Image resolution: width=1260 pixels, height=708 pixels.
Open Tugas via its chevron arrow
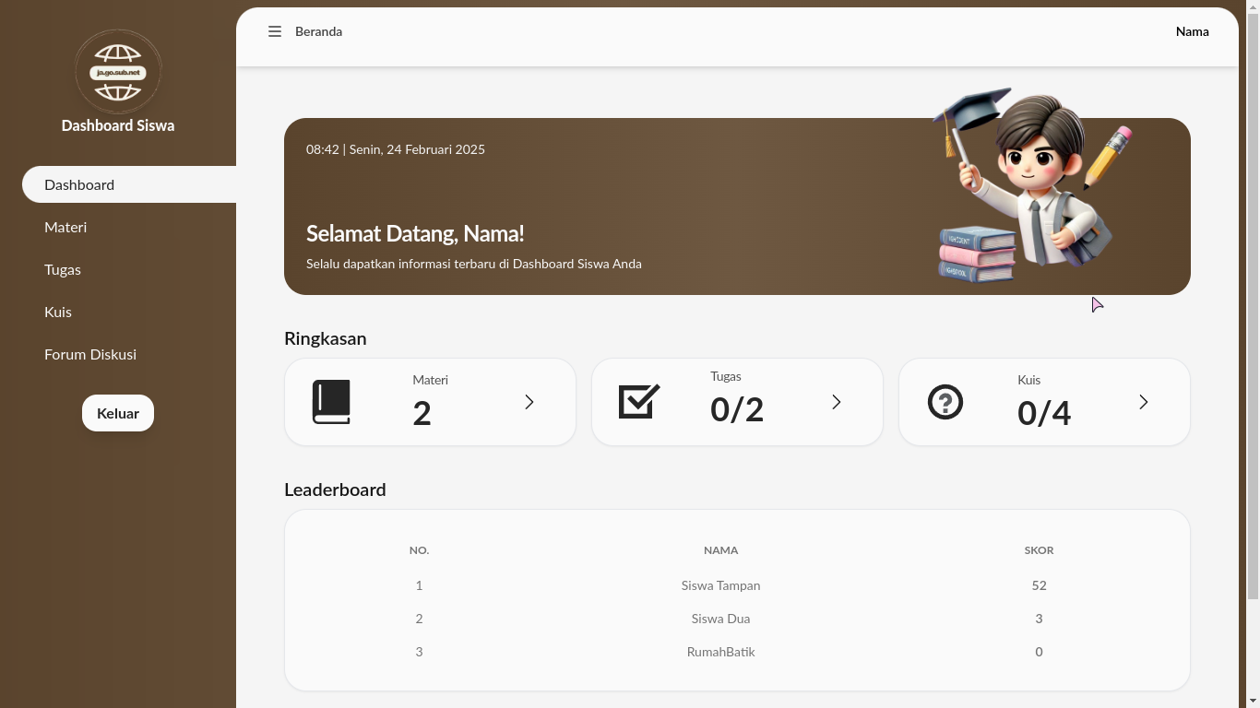click(837, 402)
